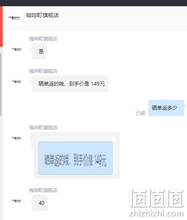Select the 是 message bubble
Screen dimensions: 187x220
tap(39, 51)
